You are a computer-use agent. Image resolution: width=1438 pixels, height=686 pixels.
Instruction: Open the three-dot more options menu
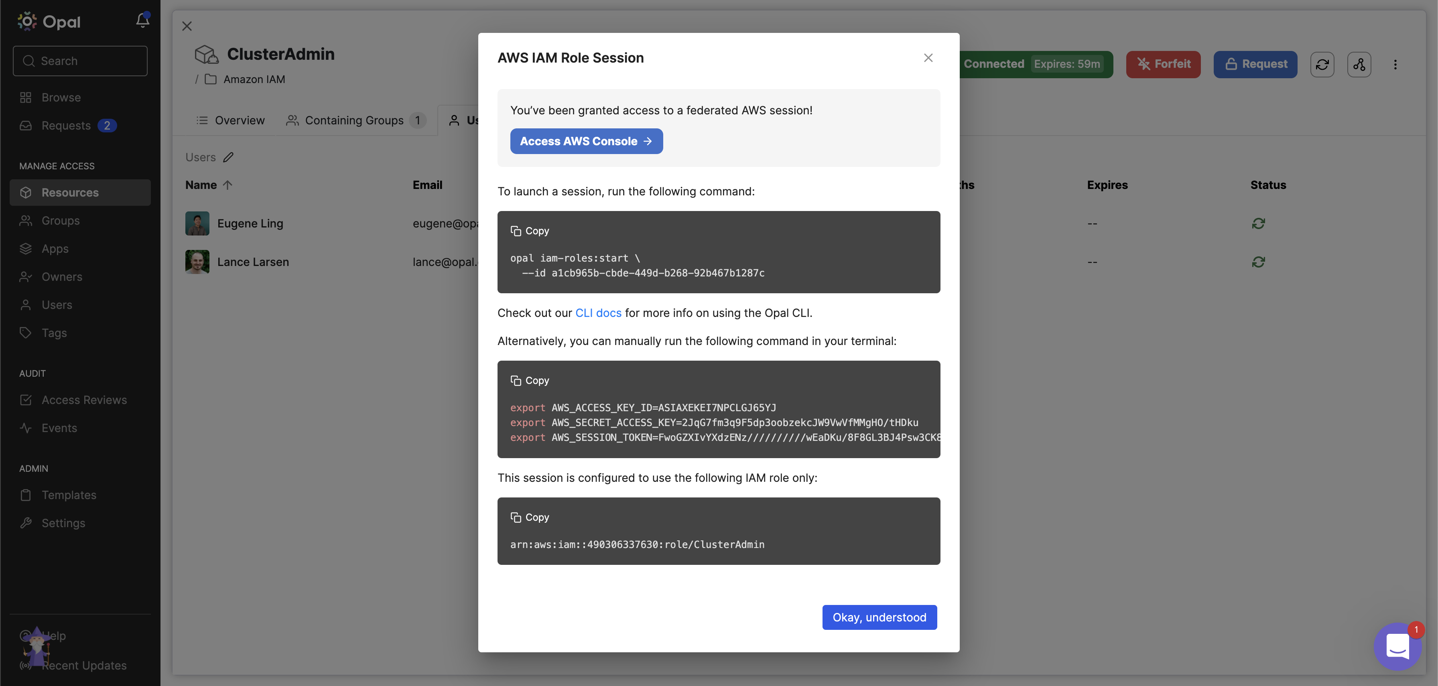(1395, 64)
